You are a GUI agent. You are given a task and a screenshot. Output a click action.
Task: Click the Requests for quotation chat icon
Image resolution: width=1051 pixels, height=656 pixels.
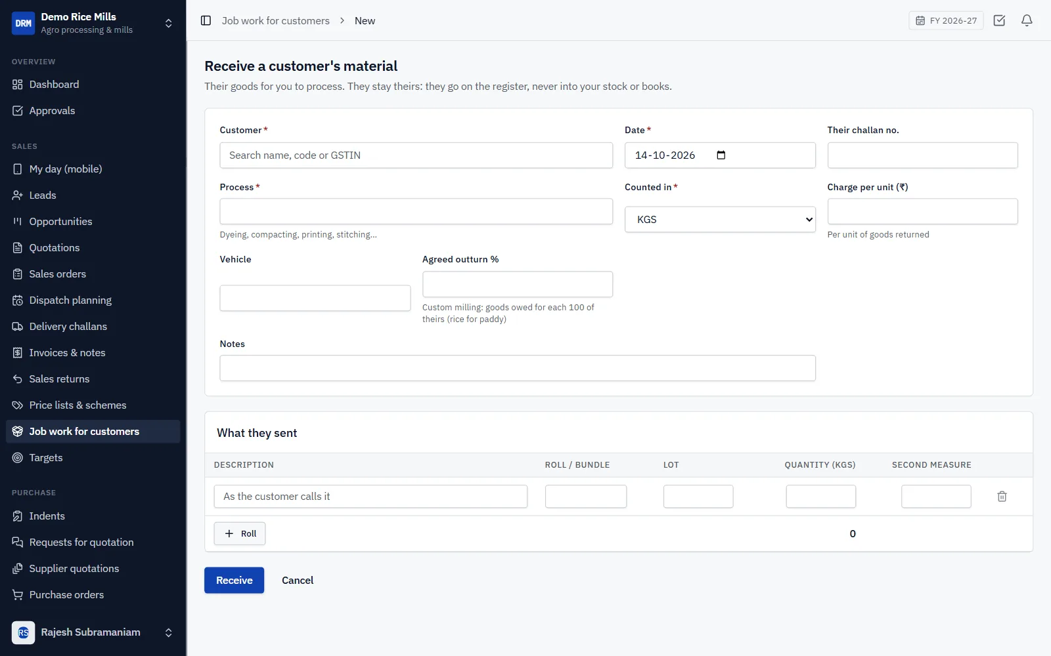coord(18,543)
